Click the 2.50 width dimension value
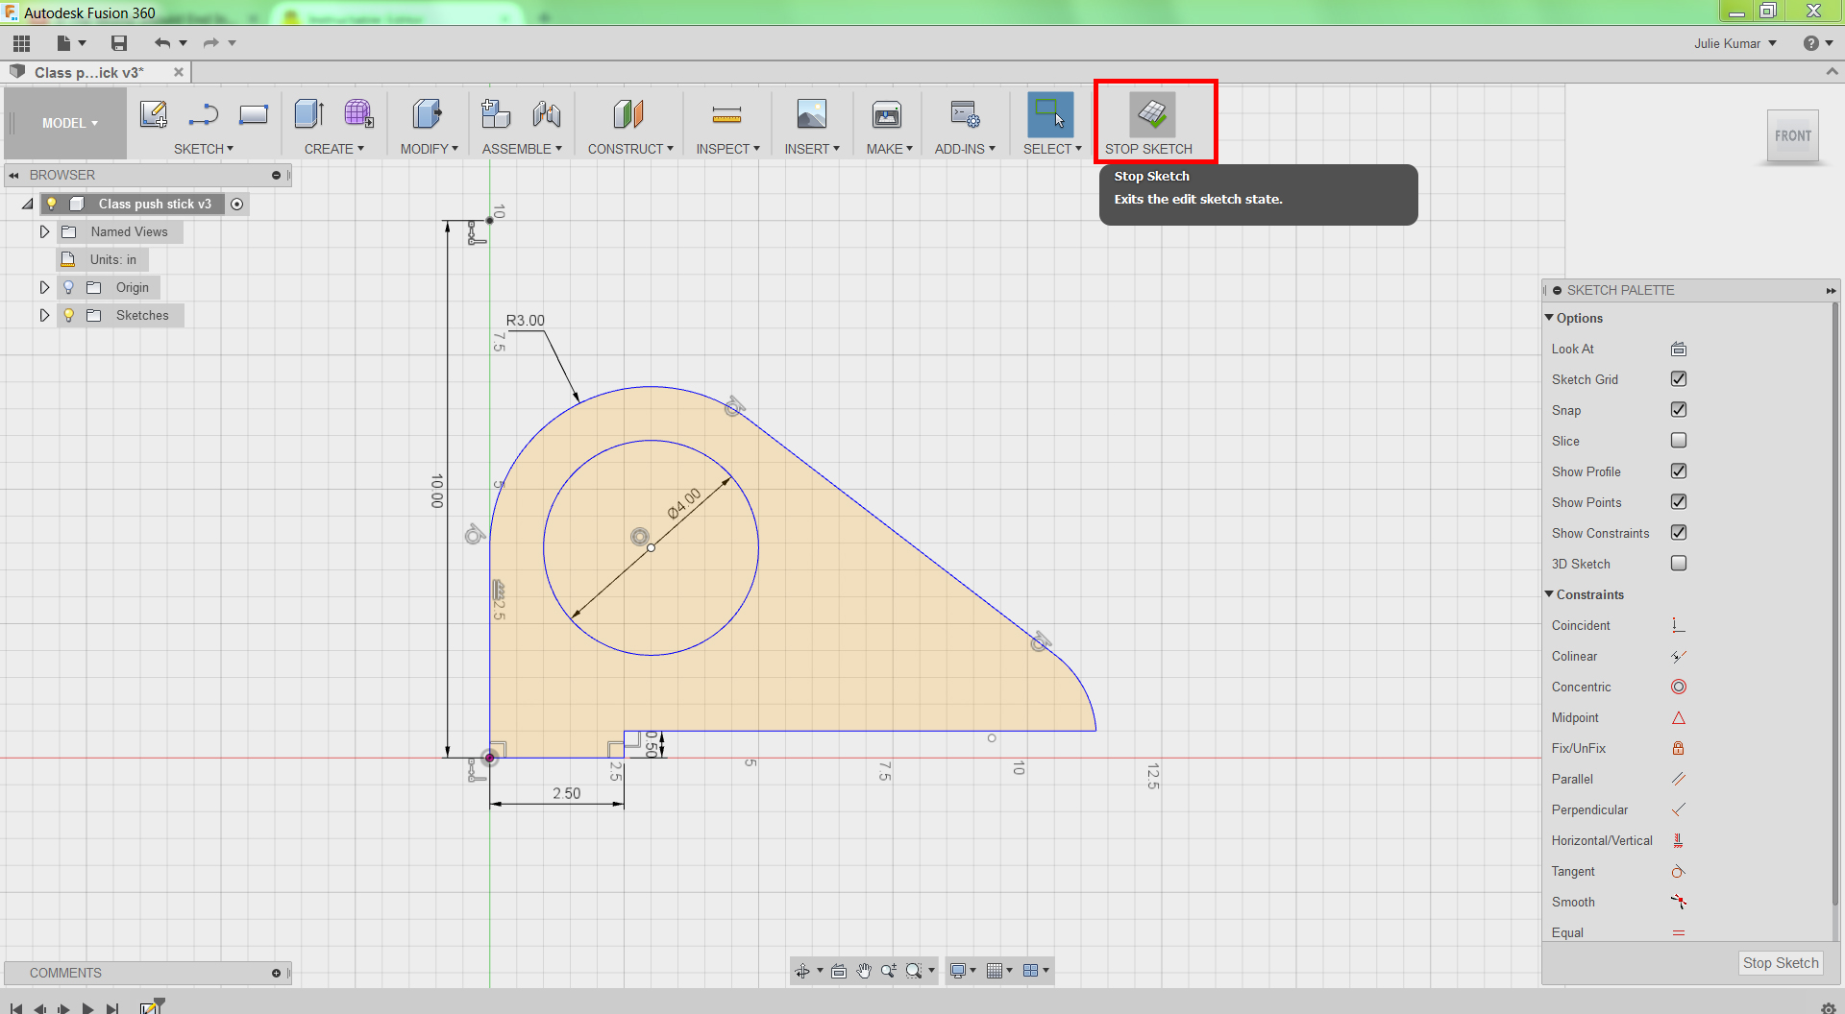Image resolution: width=1845 pixels, height=1014 pixels. click(567, 793)
